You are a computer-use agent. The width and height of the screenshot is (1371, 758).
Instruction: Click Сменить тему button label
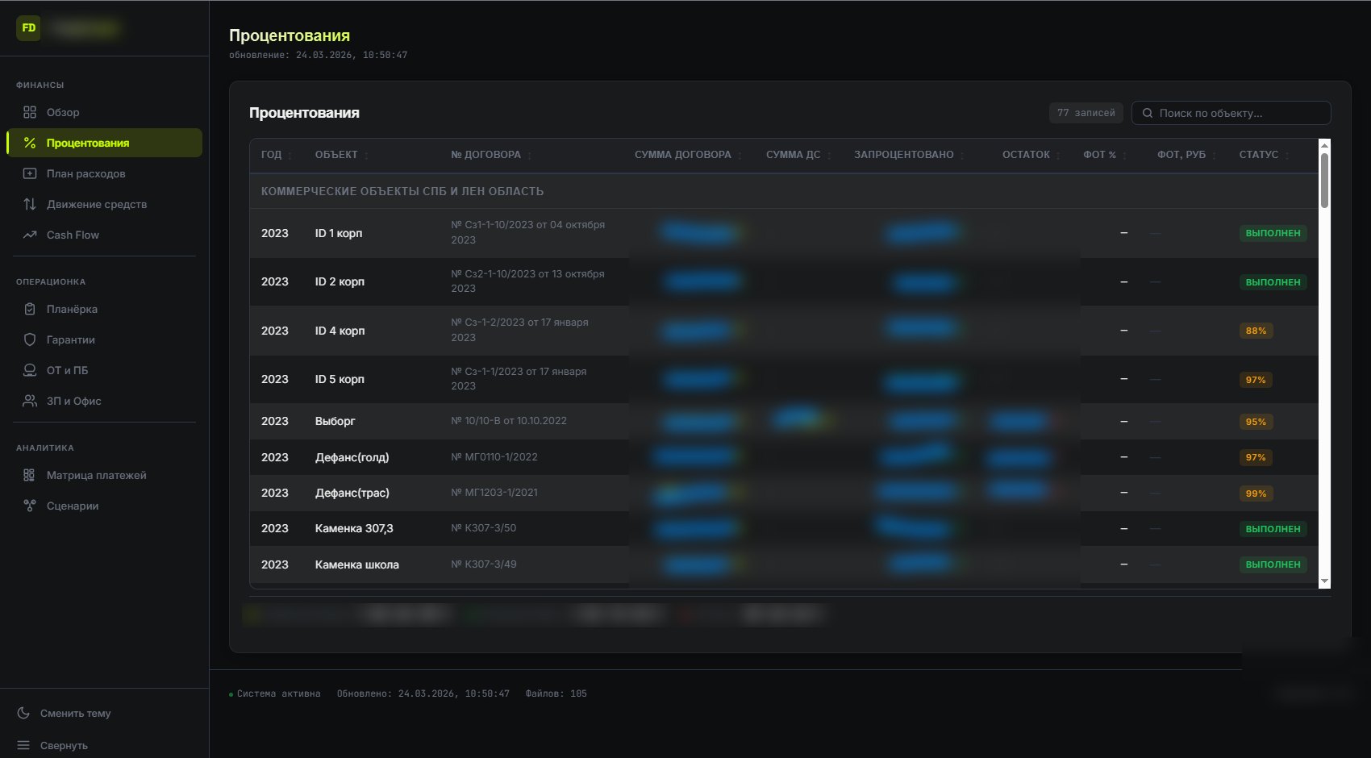point(76,713)
